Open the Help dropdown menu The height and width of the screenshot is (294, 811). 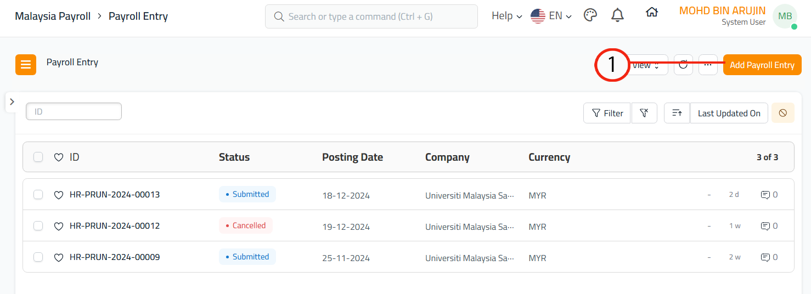(506, 16)
